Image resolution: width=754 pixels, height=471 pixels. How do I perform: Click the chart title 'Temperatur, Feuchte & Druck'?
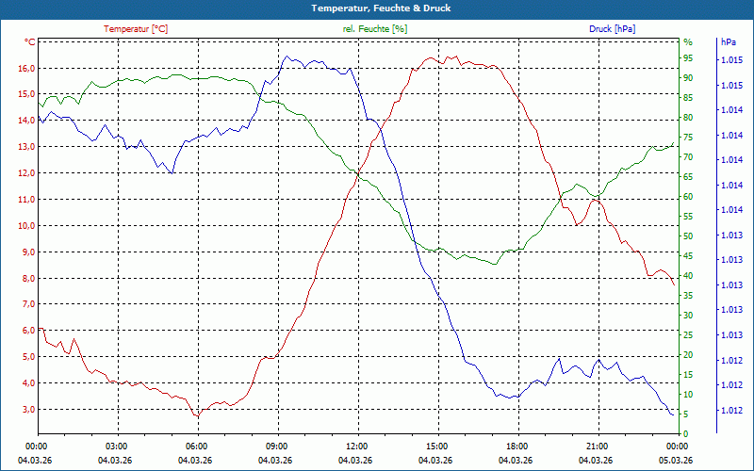[x=381, y=8]
